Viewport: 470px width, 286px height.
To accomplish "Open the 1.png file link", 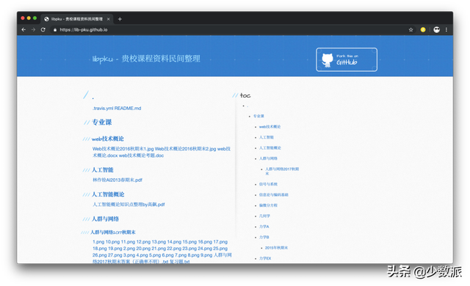I will 98,242.
